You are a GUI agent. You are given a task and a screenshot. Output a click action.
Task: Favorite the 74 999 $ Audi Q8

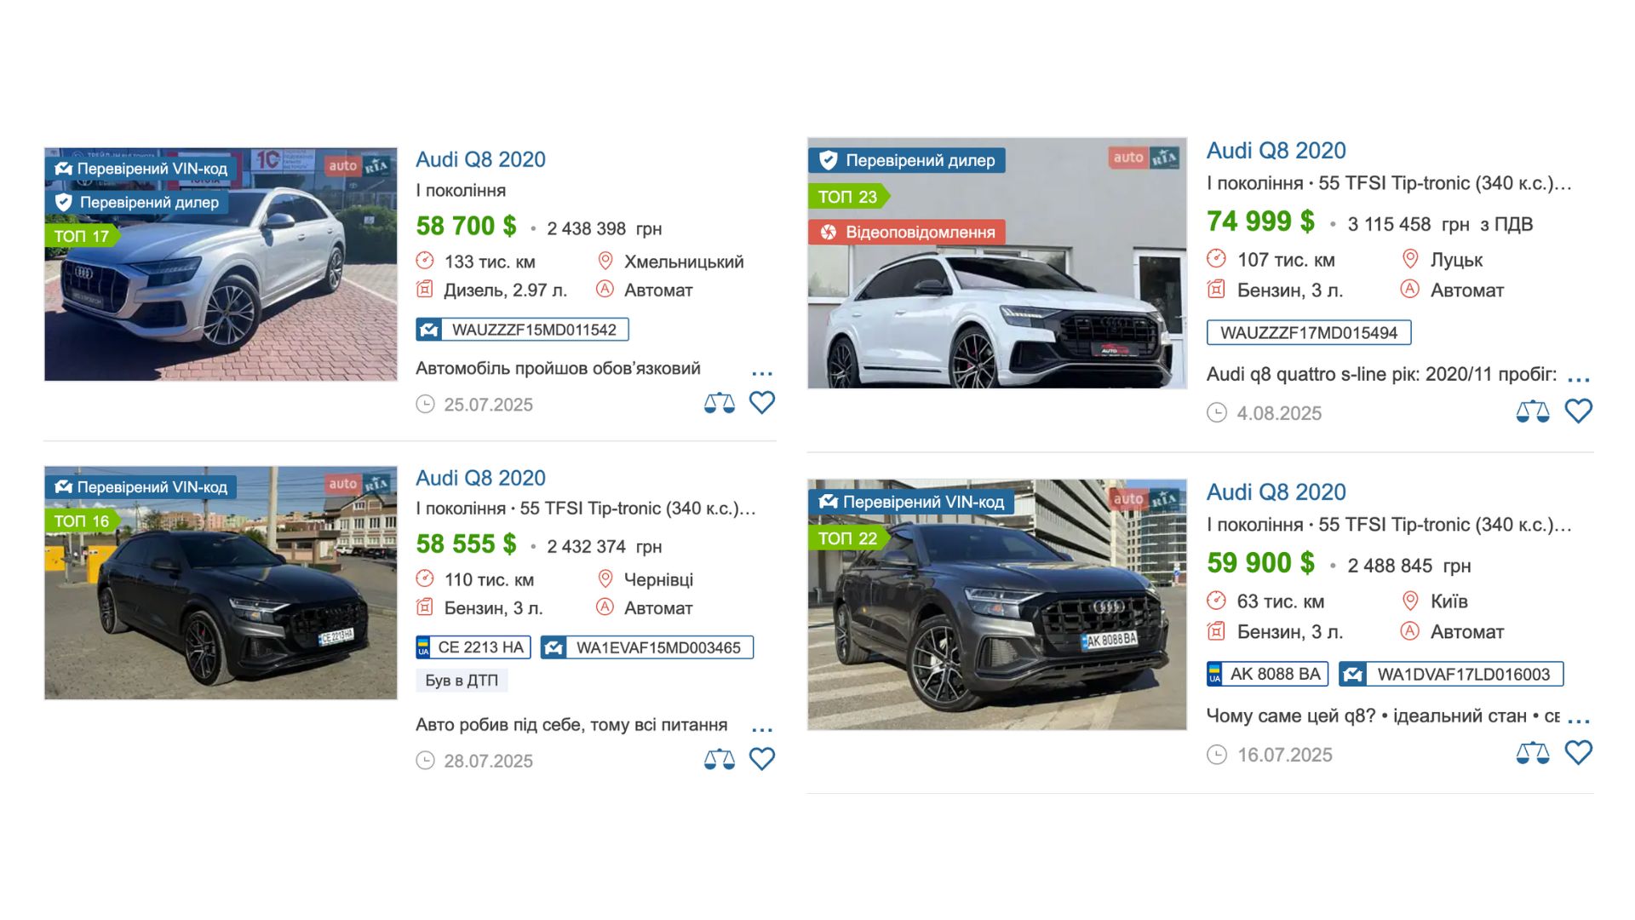point(1578,411)
